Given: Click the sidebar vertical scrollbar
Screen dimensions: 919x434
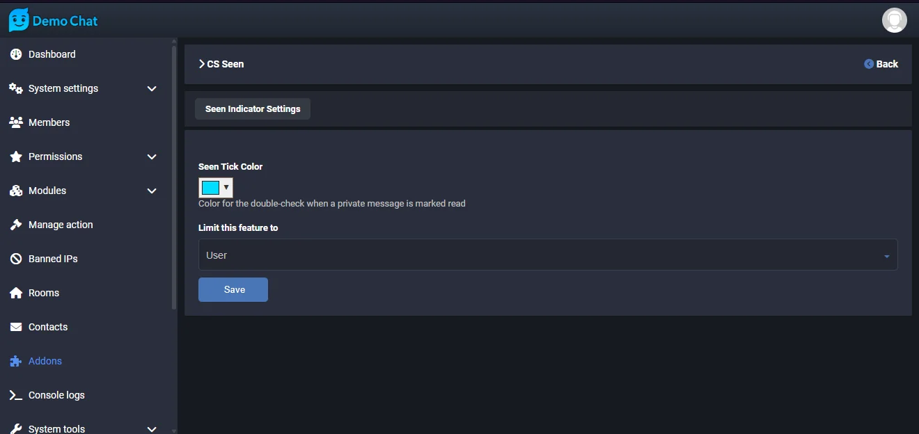Looking at the screenshot, I should [x=174, y=174].
